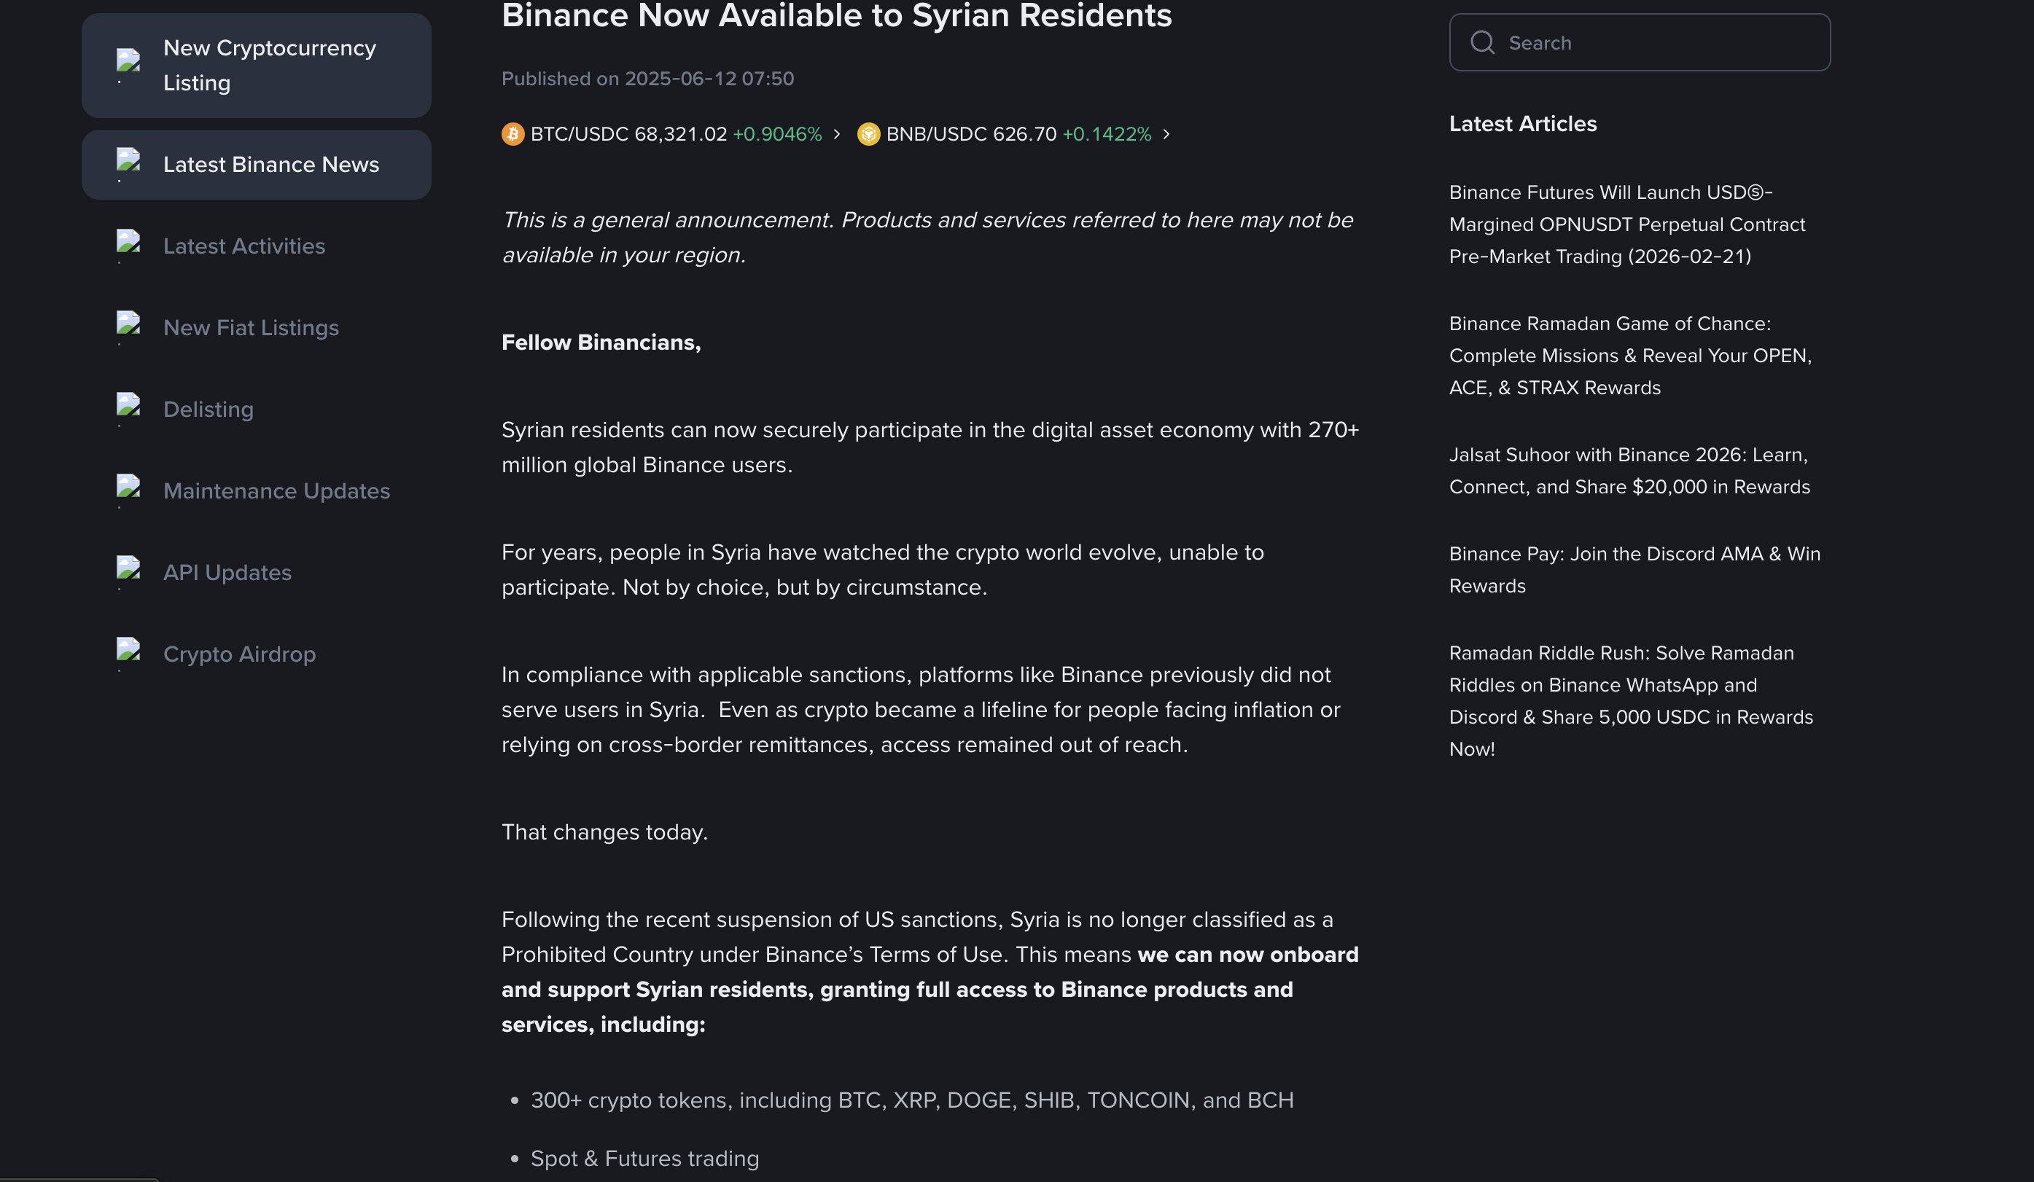This screenshot has width=2034, height=1182.
Task: Read the Jalsat Suhoor with Binance 2026 article
Action: coord(1629,471)
